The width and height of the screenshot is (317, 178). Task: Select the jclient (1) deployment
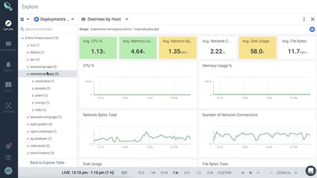(x=41, y=95)
